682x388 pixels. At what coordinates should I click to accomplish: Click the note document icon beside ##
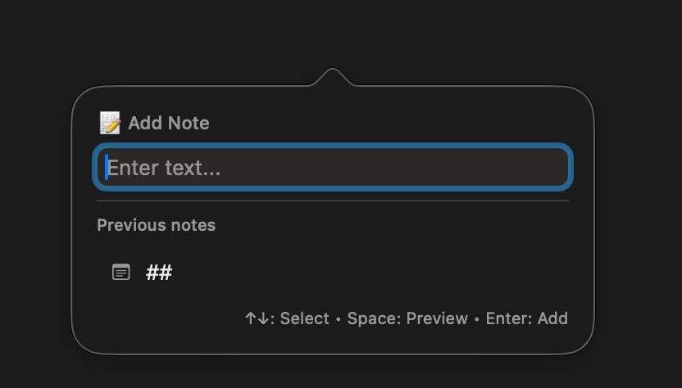point(120,272)
